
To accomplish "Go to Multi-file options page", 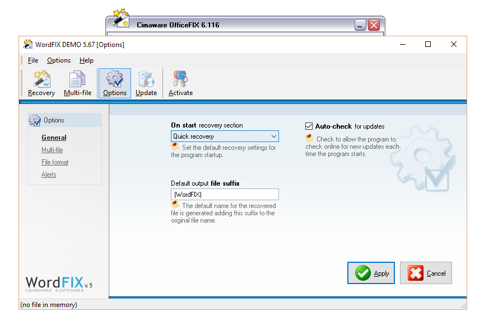I will tap(52, 150).
